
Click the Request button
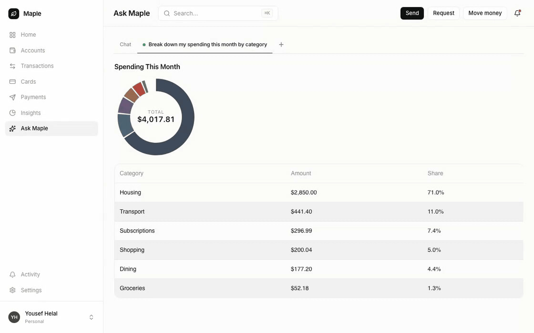click(443, 13)
